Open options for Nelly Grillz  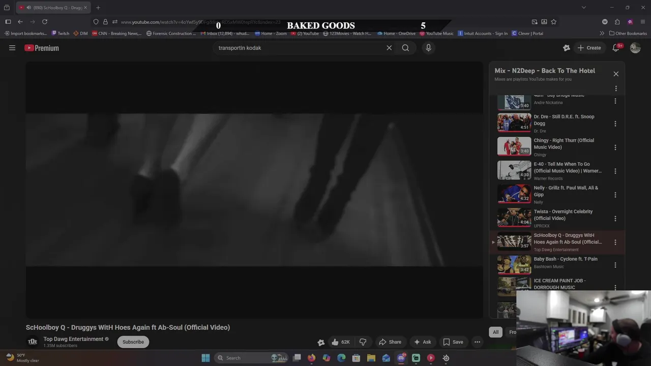point(615,195)
